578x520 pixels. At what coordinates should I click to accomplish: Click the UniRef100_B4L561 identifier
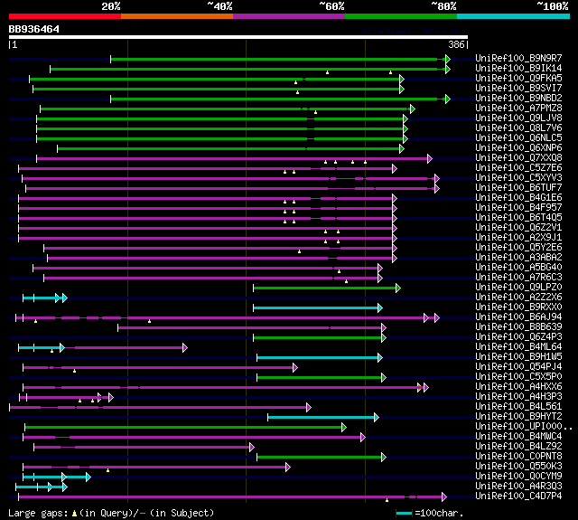(x=518, y=407)
